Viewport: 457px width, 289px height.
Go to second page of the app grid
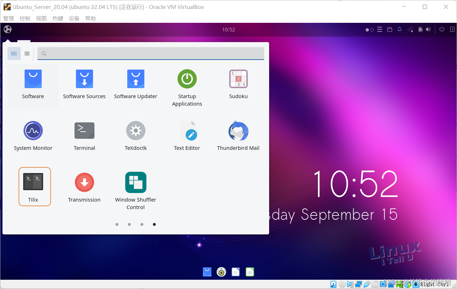[x=129, y=224]
